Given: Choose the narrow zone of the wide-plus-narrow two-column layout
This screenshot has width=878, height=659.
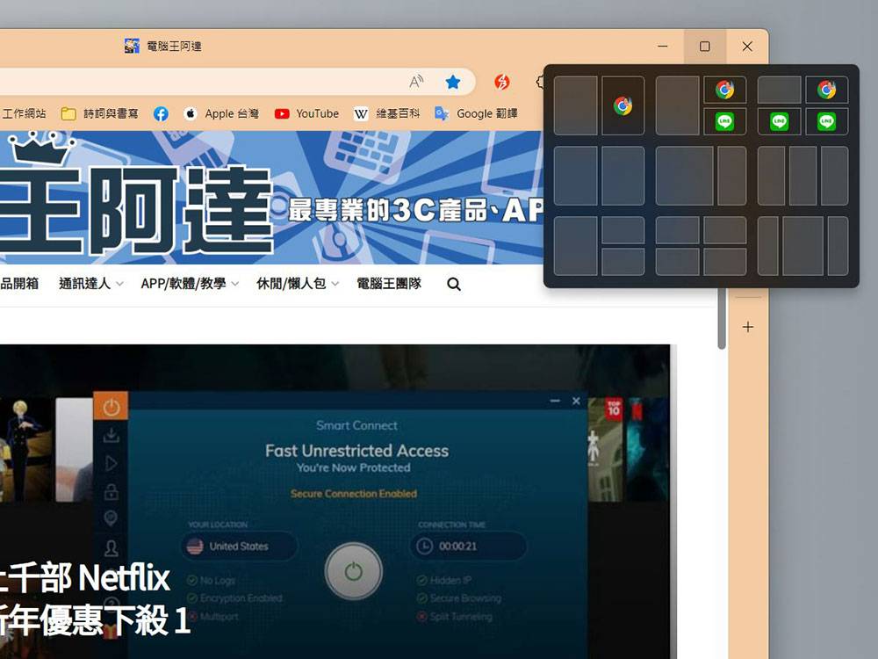Looking at the screenshot, I should (732, 176).
